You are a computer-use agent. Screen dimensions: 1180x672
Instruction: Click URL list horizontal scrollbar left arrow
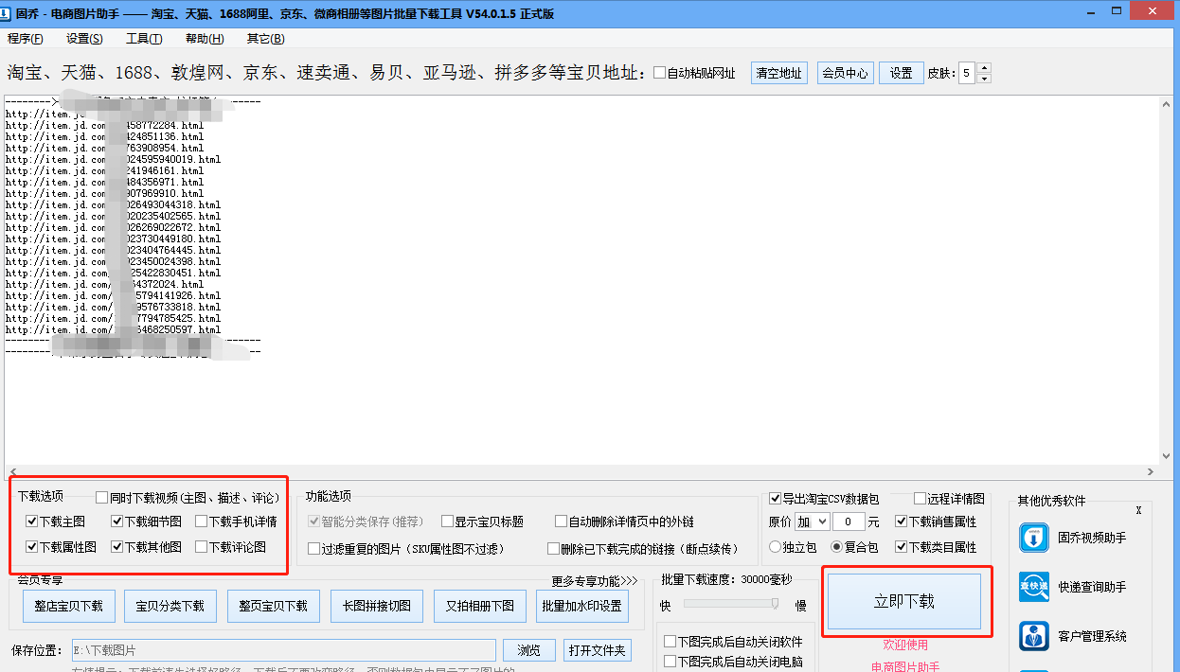[x=12, y=470]
